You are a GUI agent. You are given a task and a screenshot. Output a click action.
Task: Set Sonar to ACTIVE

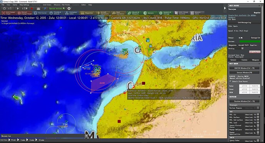coord(244,89)
